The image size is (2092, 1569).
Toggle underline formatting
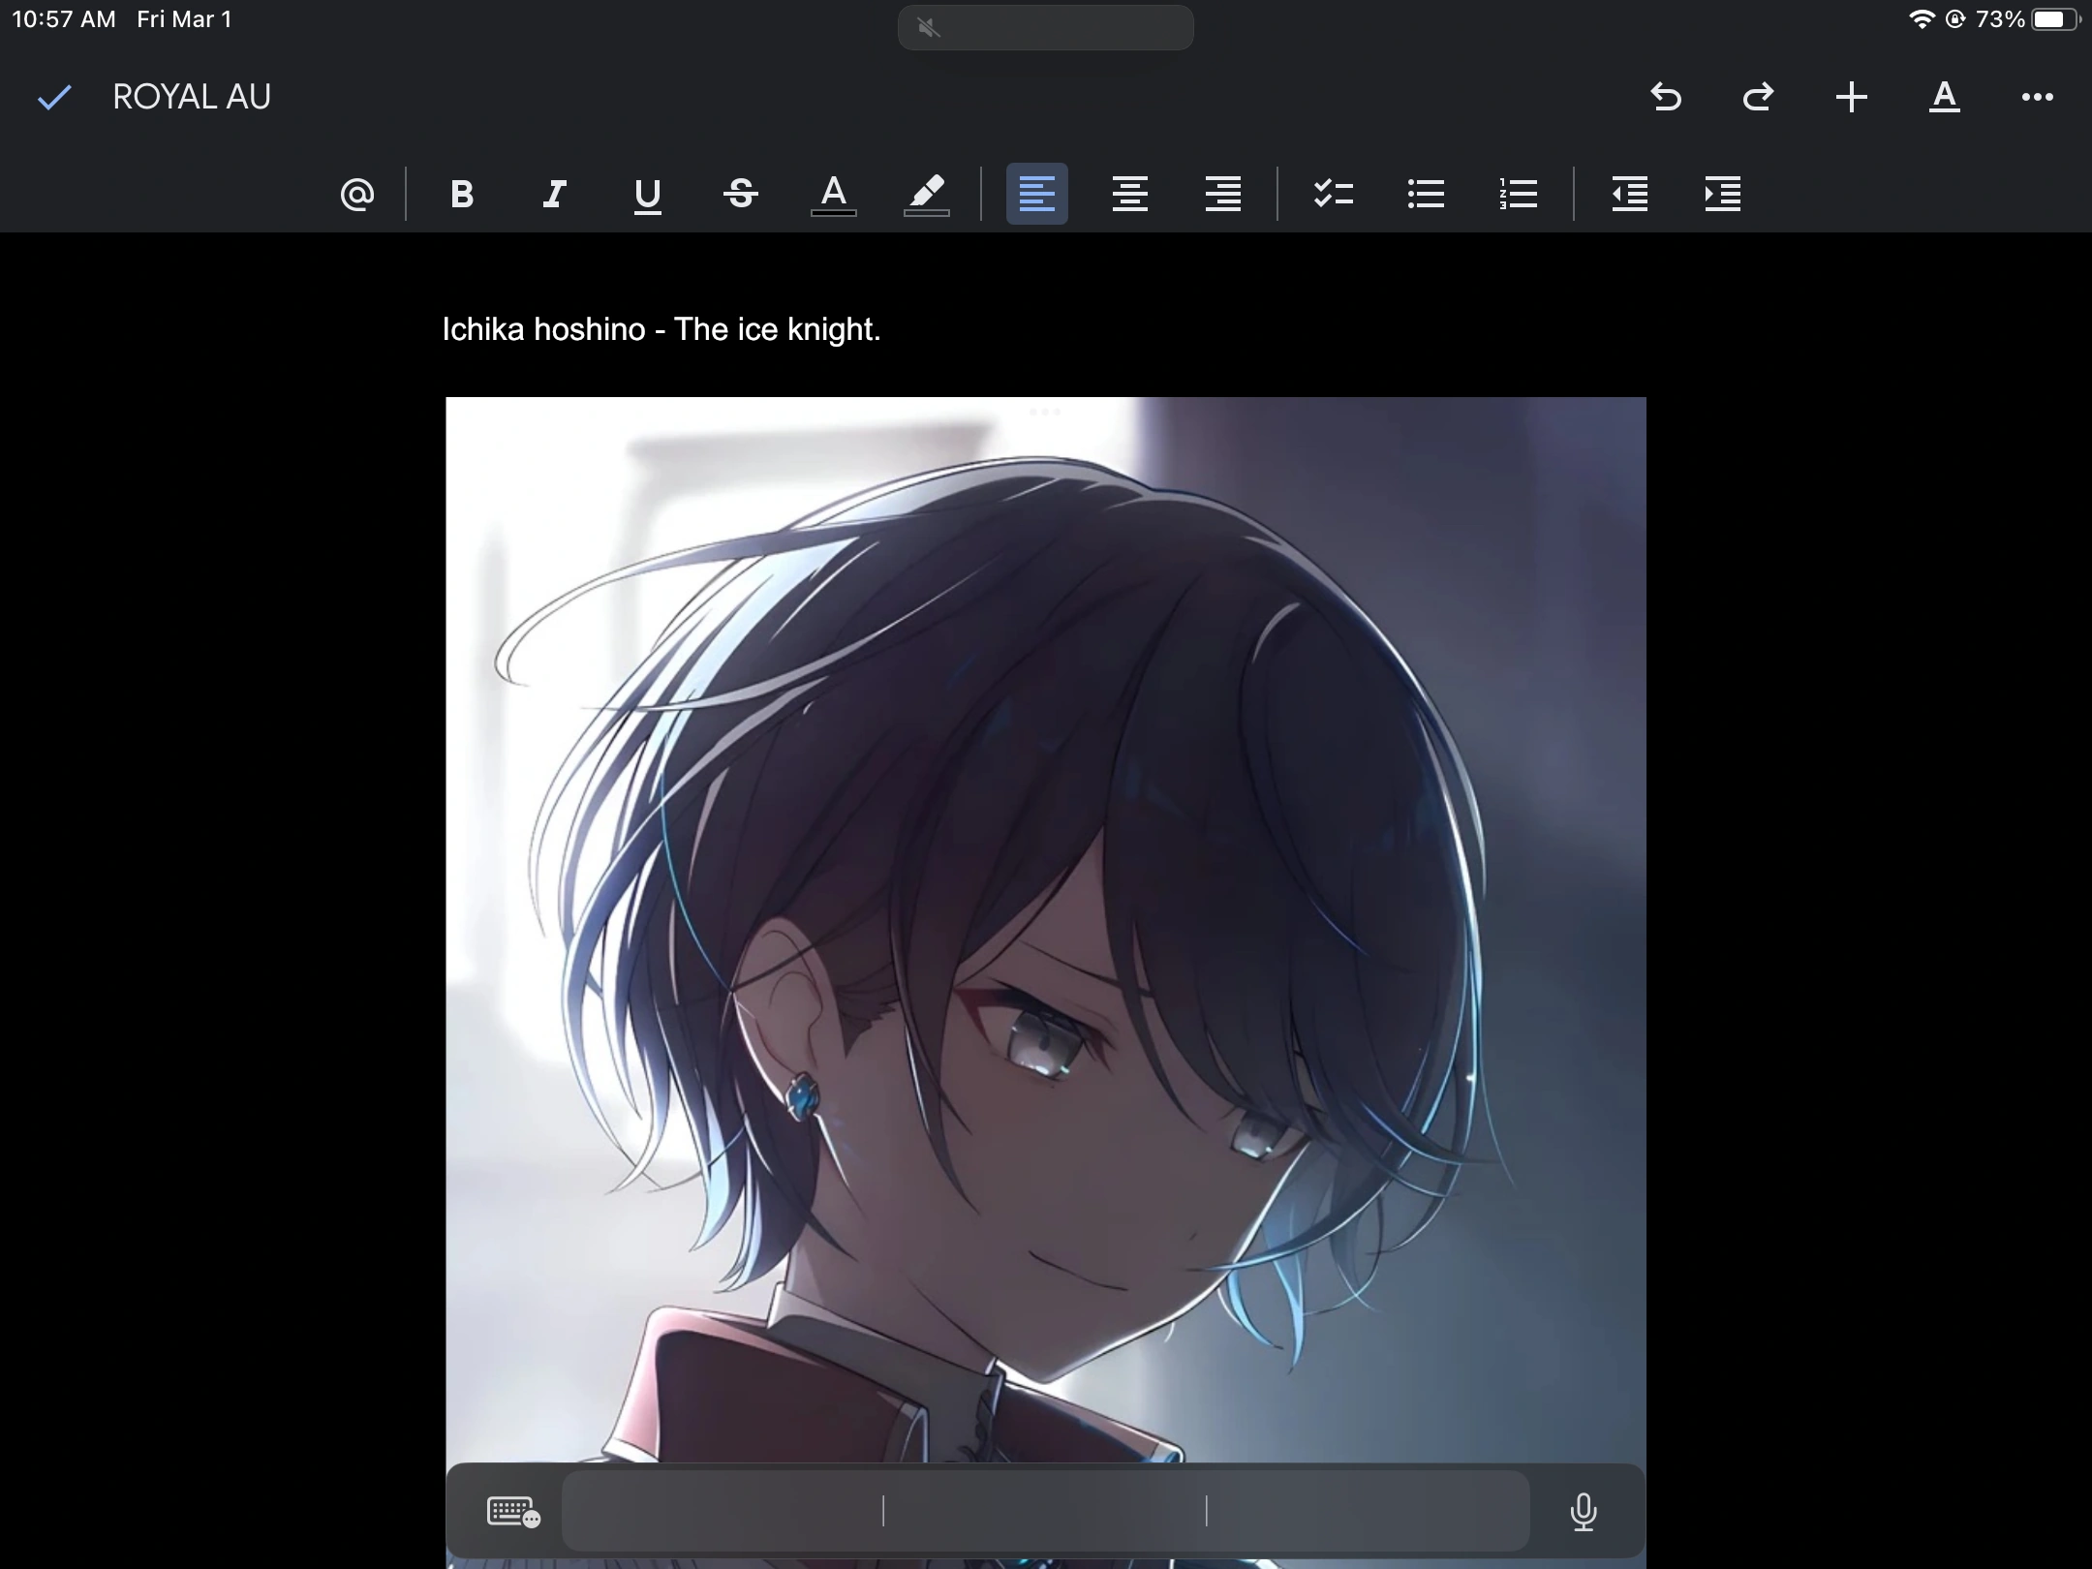pos(647,193)
